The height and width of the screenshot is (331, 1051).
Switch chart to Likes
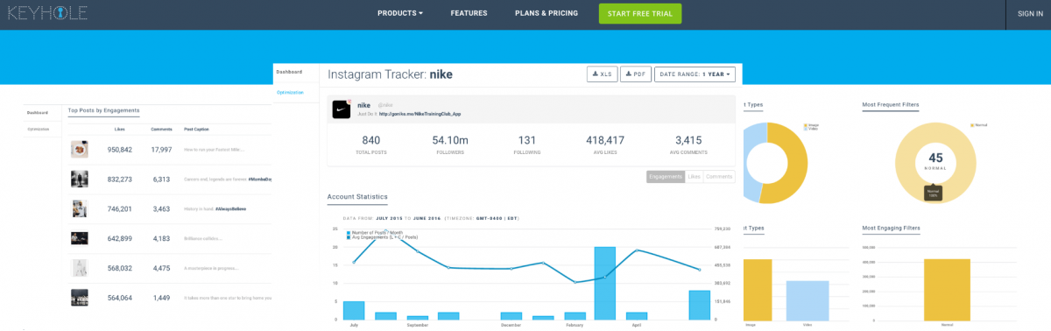pyautogui.click(x=695, y=177)
